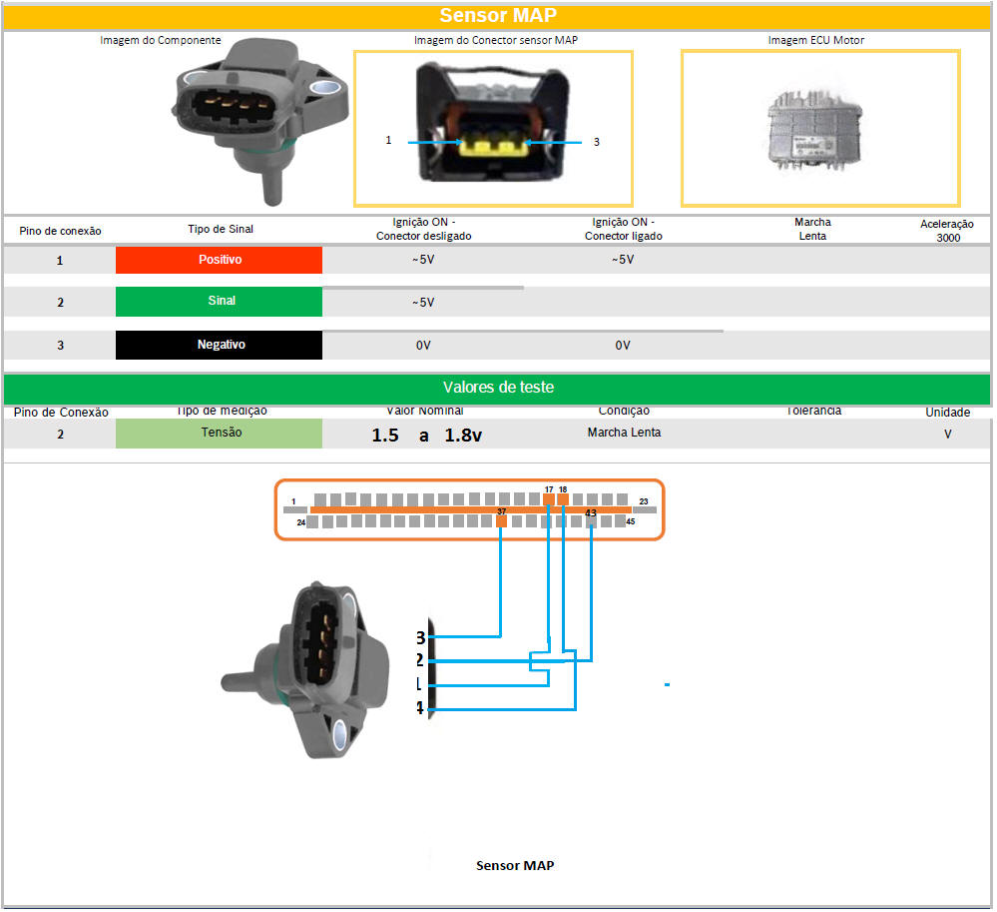Click the engine ECU image
Image resolution: width=997 pixels, height=912 pixels.
[x=819, y=128]
